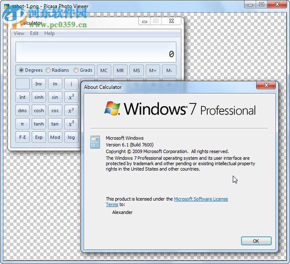The image size is (290, 264).
Task: Close the Calculator window
Action: click(x=172, y=21)
